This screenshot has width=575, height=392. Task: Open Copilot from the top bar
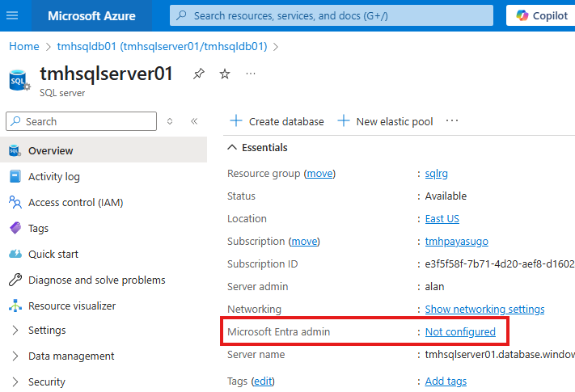point(542,15)
